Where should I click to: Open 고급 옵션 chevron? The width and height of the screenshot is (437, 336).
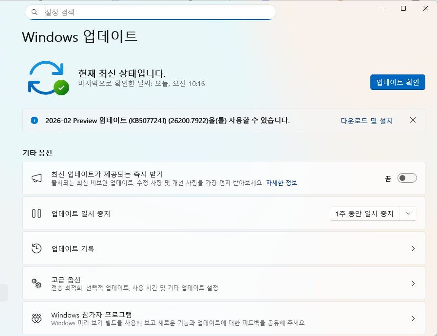[x=413, y=283]
